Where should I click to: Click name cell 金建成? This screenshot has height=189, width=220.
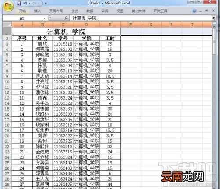pos(43,152)
